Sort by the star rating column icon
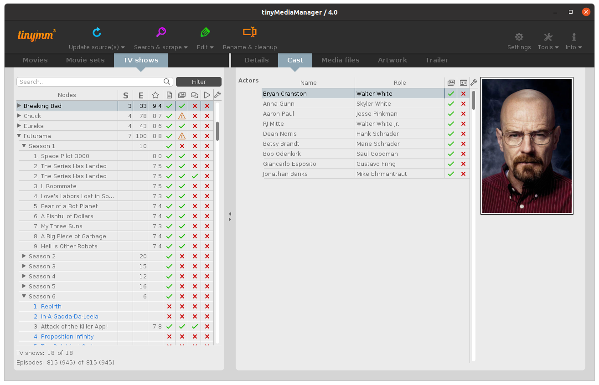The height and width of the screenshot is (385, 599). (155, 95)
